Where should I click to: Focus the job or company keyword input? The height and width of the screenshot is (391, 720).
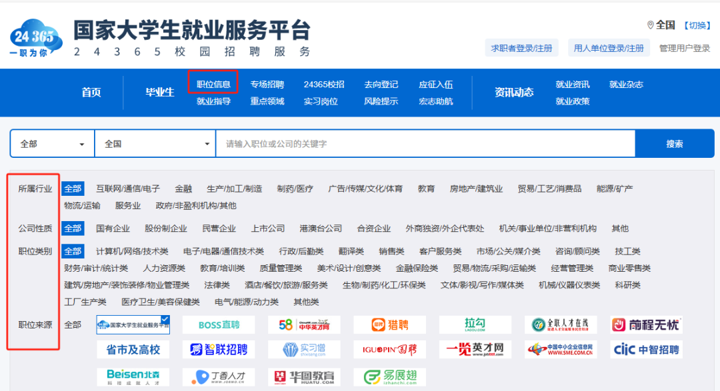click(x=425, y=144)
